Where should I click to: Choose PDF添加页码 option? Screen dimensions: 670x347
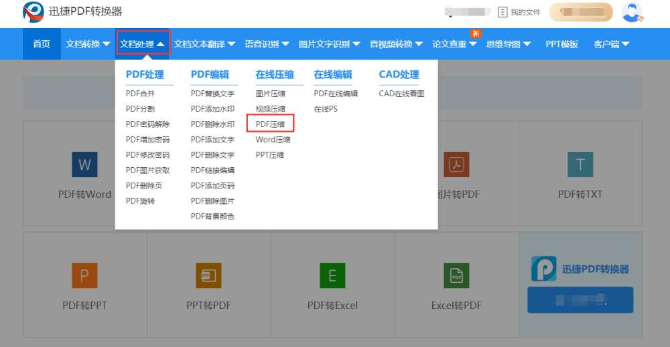212,186
